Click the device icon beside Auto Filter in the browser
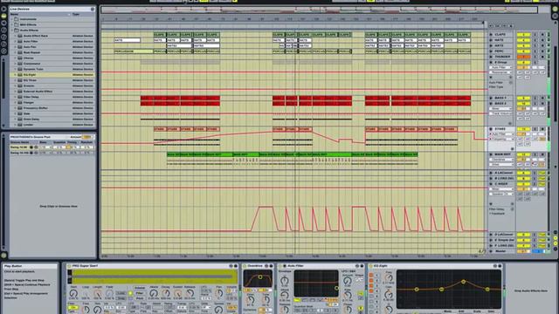559x314 pixels. click(x=20, y=41)
